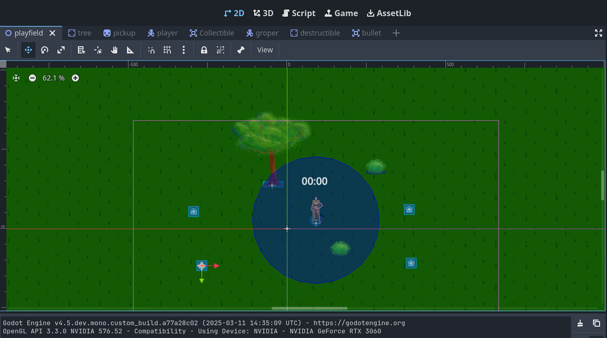Switch to the player scene tab

tap(163, 33)
